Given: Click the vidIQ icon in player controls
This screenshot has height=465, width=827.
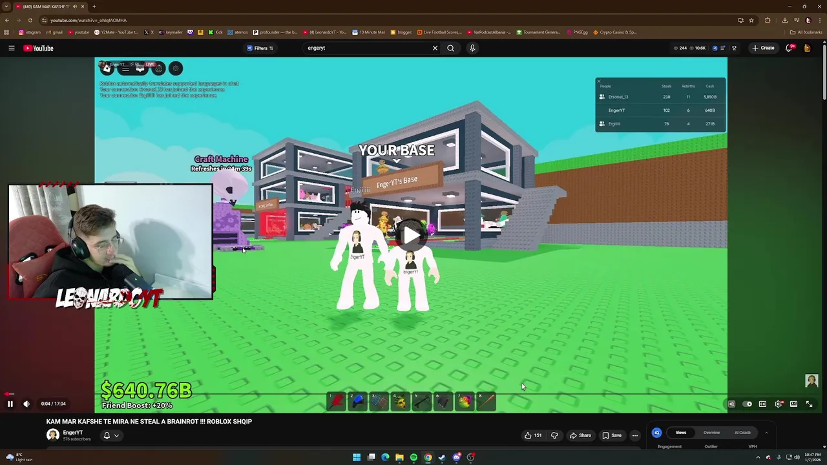Looking at the screenshot, I should click(x=731, y=404).
